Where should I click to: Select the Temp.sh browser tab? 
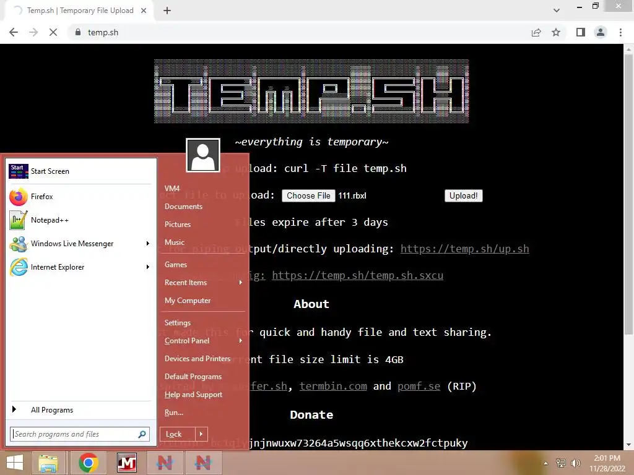tap(80, 11)
